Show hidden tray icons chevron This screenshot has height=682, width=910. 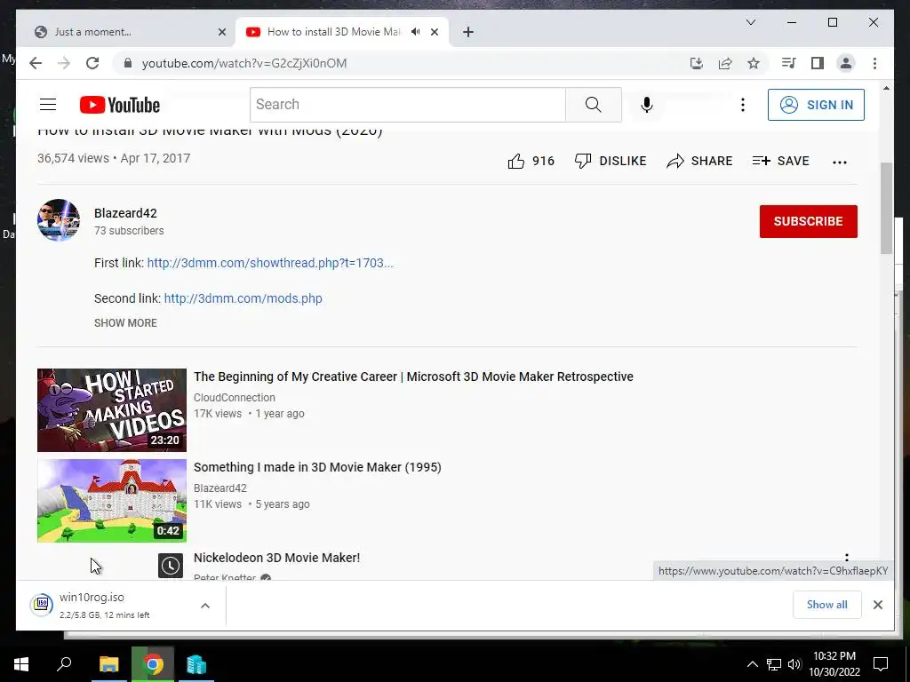coord(752,664)
